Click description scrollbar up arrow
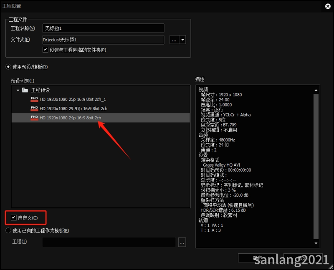Viewport: 334px width, 270px height. pyautogui.click(x=316, y=90)
